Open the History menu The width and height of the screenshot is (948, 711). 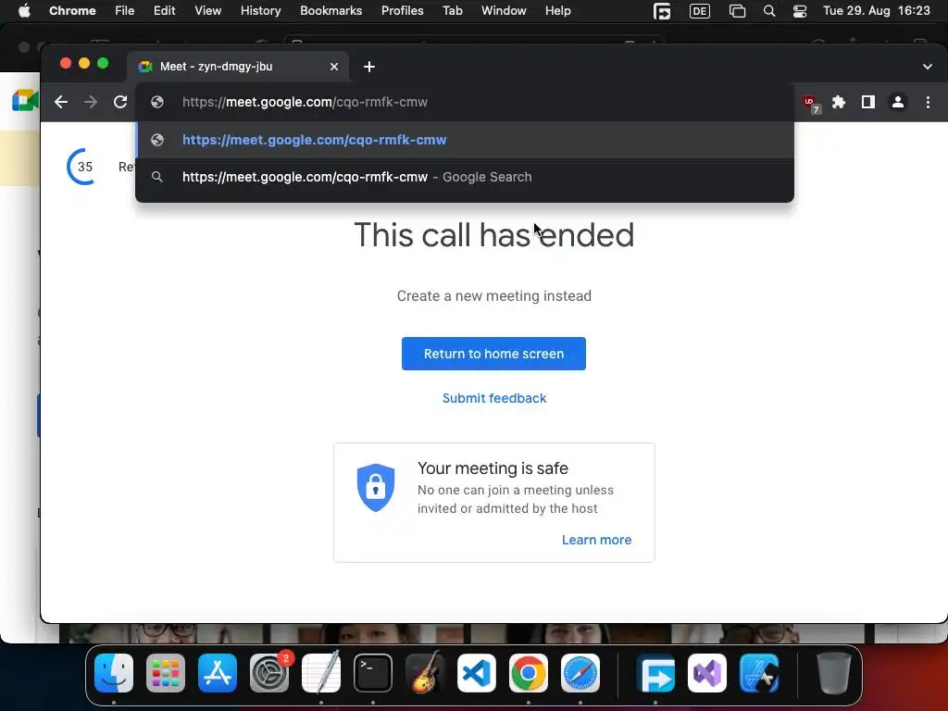(260, 11)
